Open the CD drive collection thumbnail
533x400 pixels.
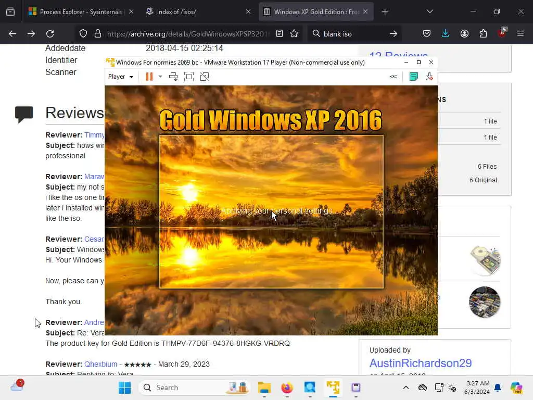tap(486, 260)
